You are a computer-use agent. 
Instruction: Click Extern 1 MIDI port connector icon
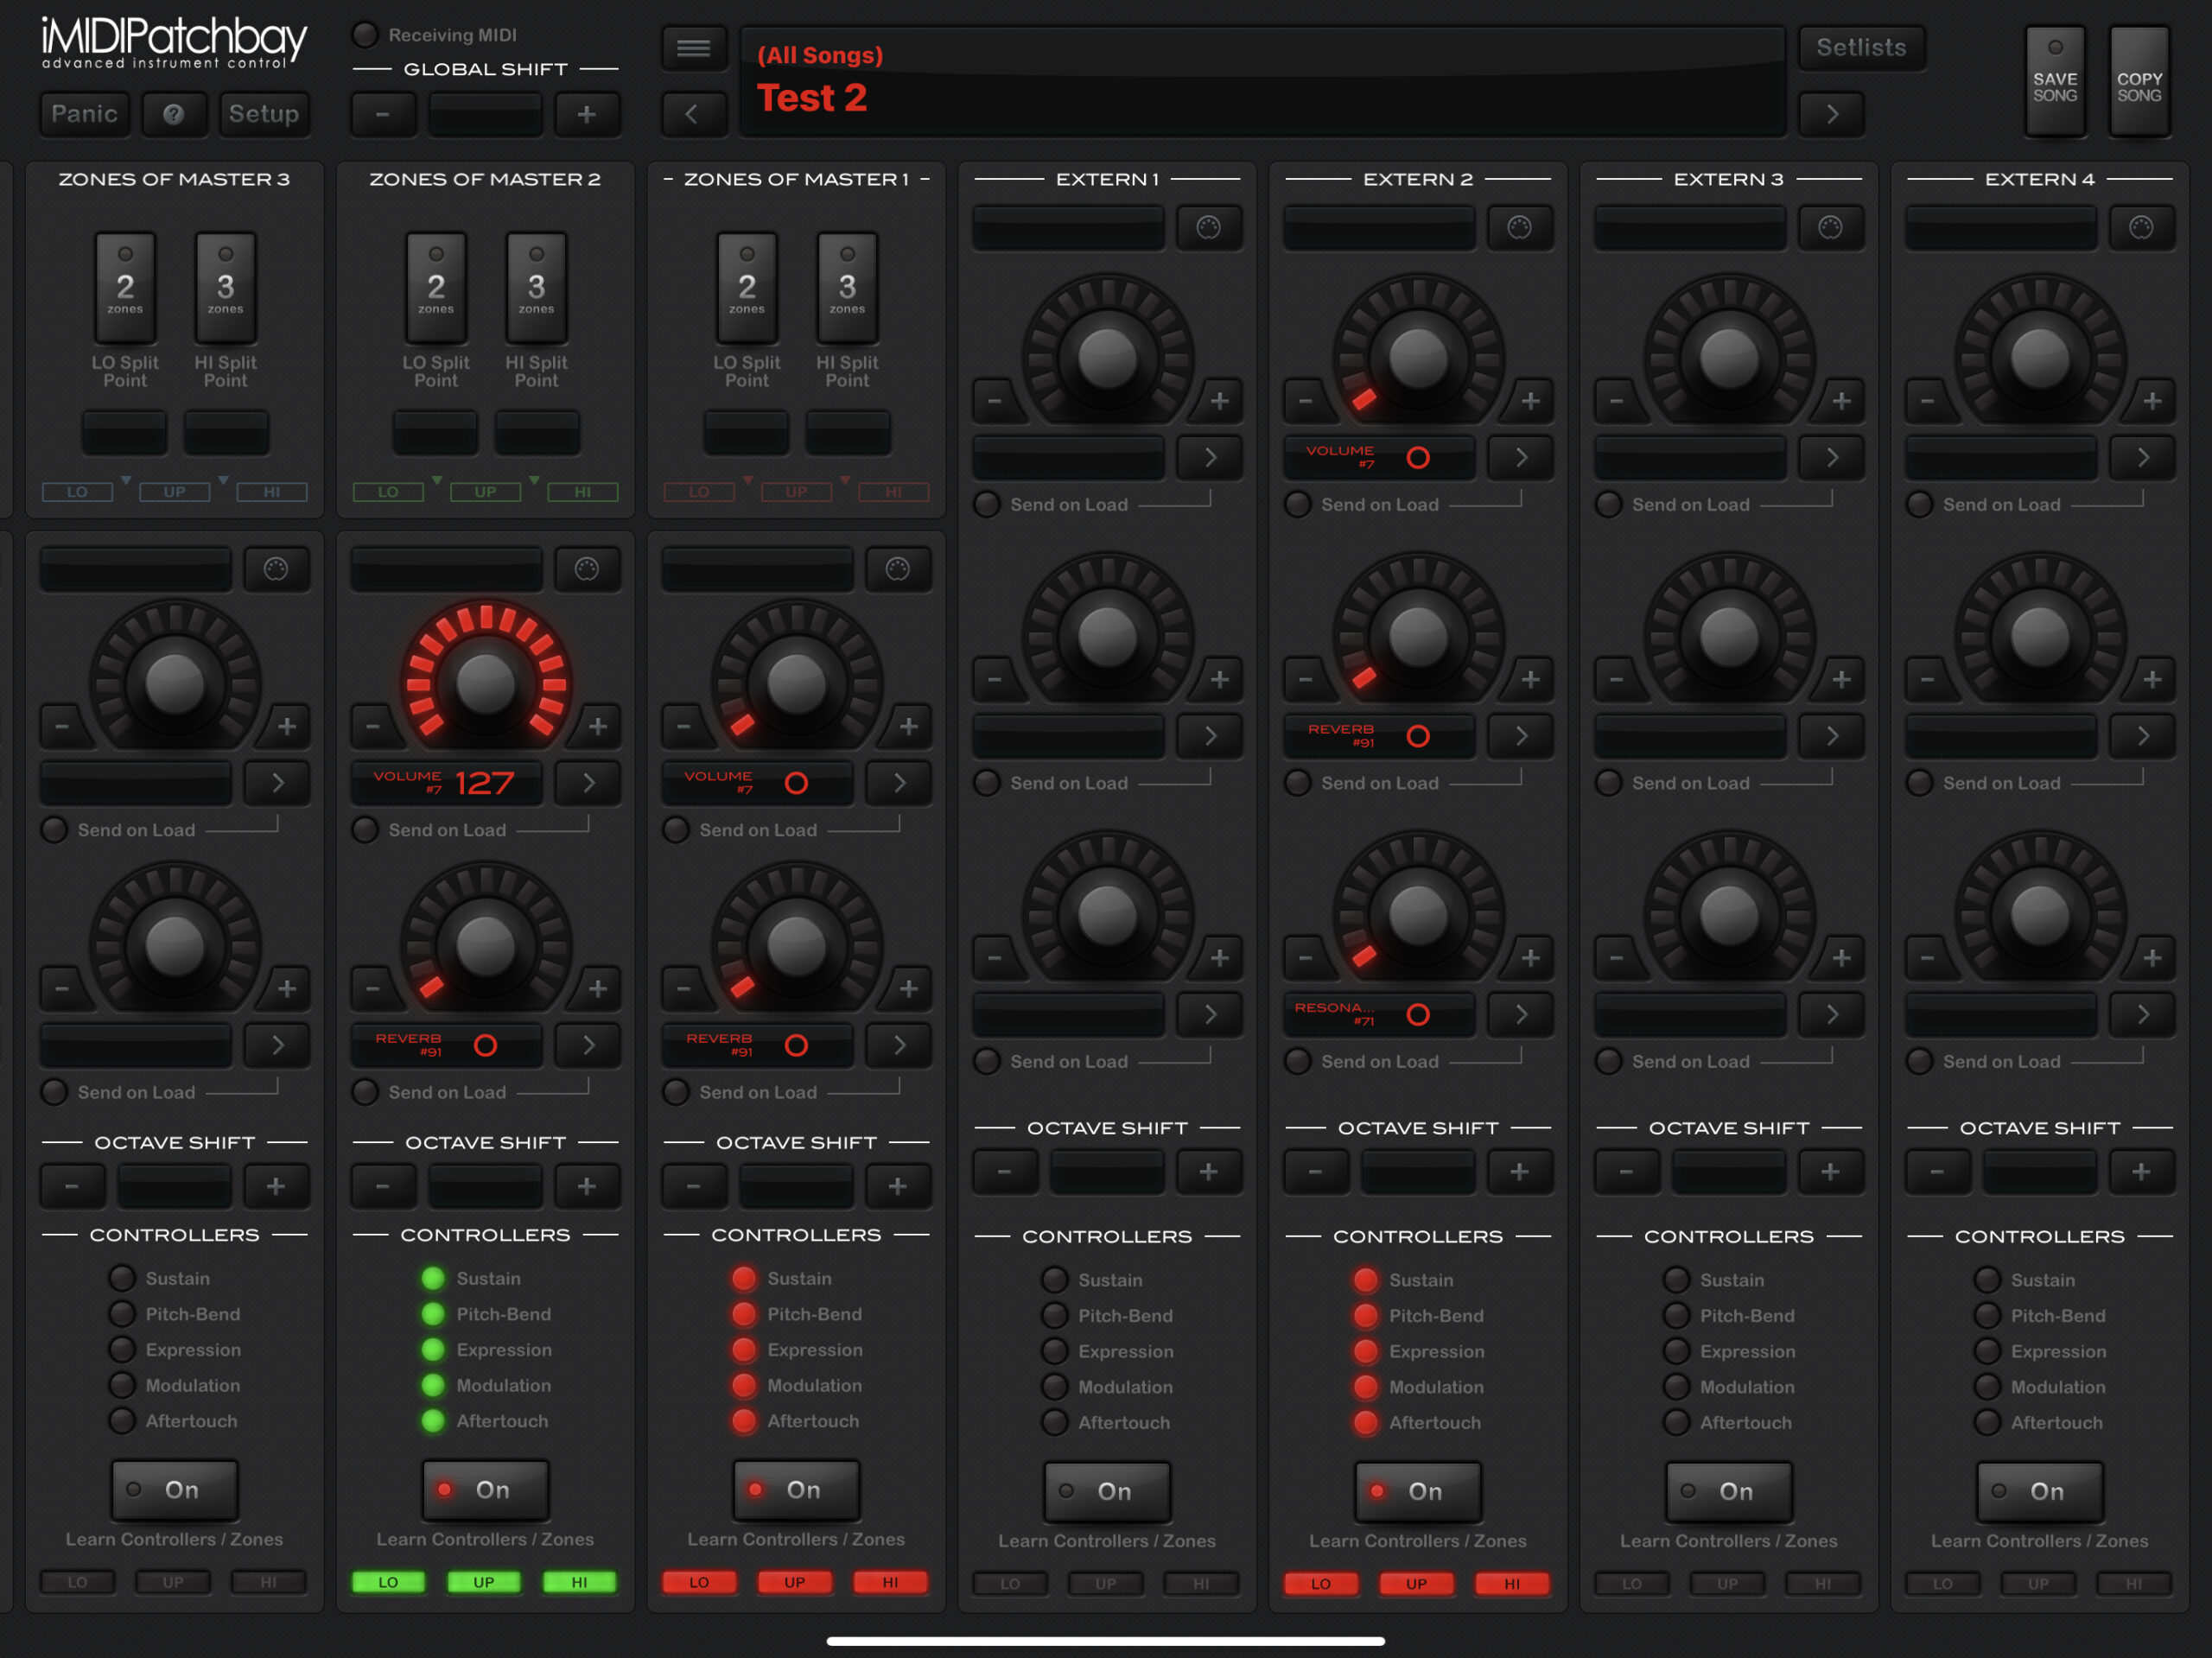tap(1208, 228)
